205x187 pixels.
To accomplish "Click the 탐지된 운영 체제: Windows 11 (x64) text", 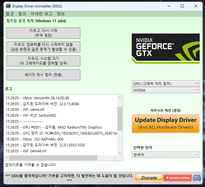I will (36, 21).
